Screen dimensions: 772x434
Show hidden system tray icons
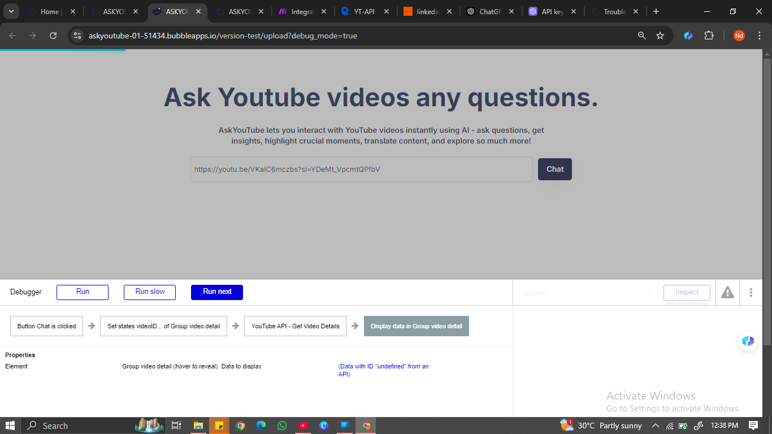655,426
